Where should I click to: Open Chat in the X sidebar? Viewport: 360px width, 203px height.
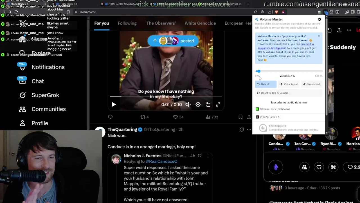[x=31, y=81]
